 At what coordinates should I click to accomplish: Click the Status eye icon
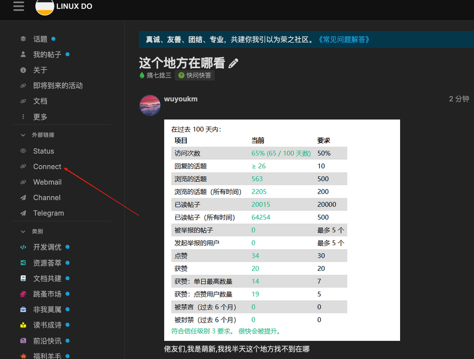point(23,151)
